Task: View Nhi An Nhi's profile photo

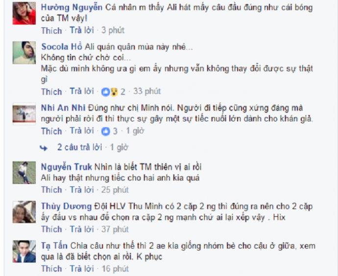Action: pyautogui.click(x=24, y=114)
